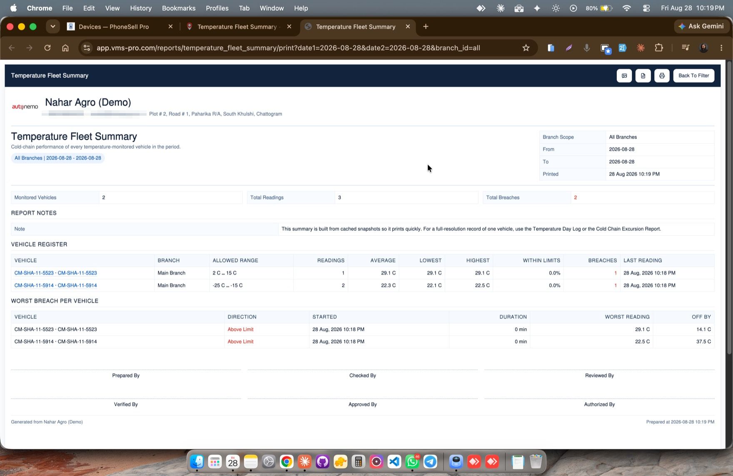Close the Devices — PhoneSell Pro tab
Viewport: 733px width, 476px height.
170,27
